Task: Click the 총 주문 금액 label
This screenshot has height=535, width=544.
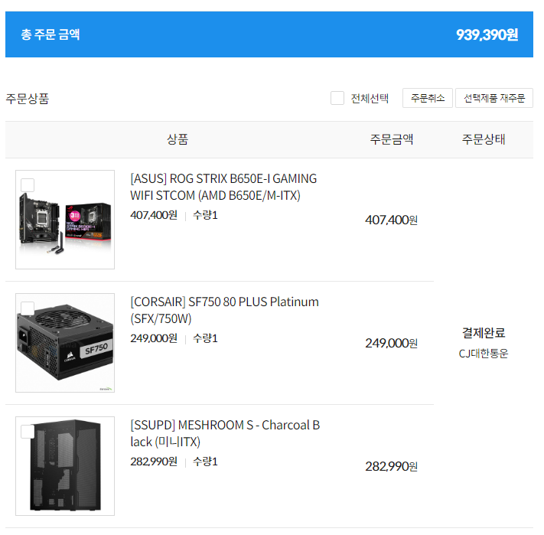Action: tap(50, 34)
